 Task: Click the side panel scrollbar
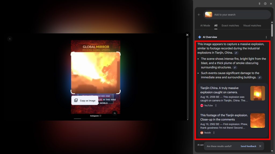tap(272, 30)
